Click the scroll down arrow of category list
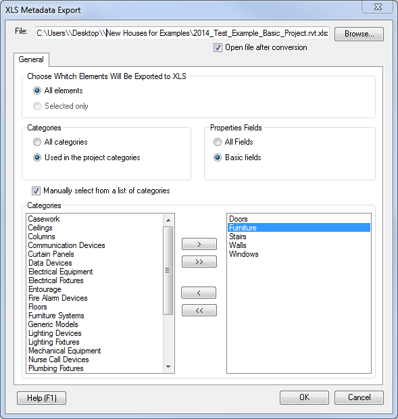The height and width of the screenshot is (419, 398). 168,366
